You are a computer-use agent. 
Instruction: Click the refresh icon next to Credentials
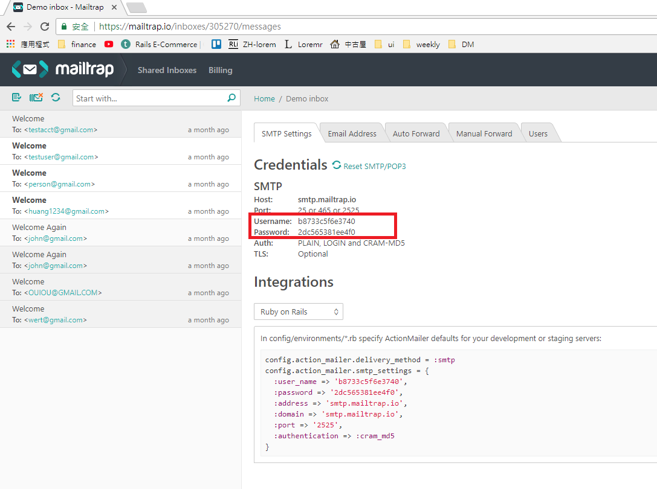[x=338, y=165]
